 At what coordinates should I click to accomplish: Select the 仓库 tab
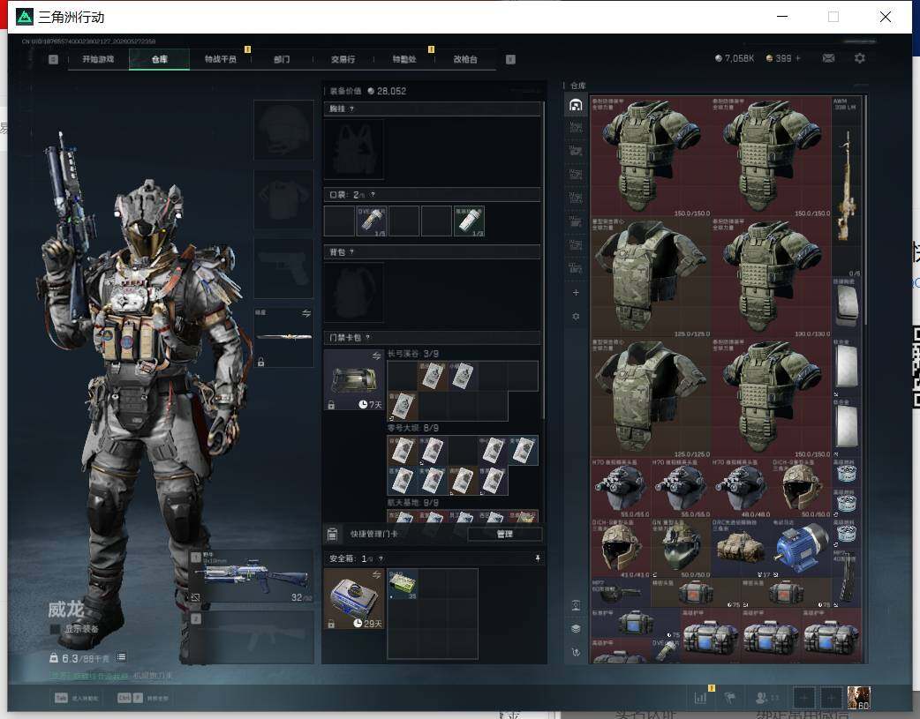click(x=160, y=59)
